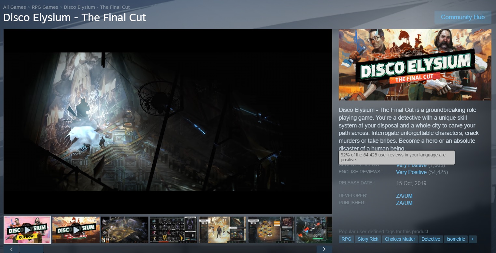The width and height of the screenshot is (496, 253).
Task: Click the release date '15 Oct, 2019'
Action: coord(411,183)
